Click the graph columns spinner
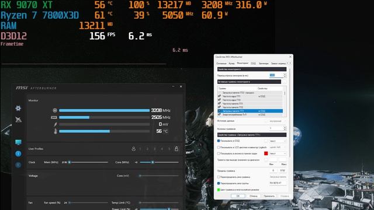374x210 pixels. [x=285, y=128]
